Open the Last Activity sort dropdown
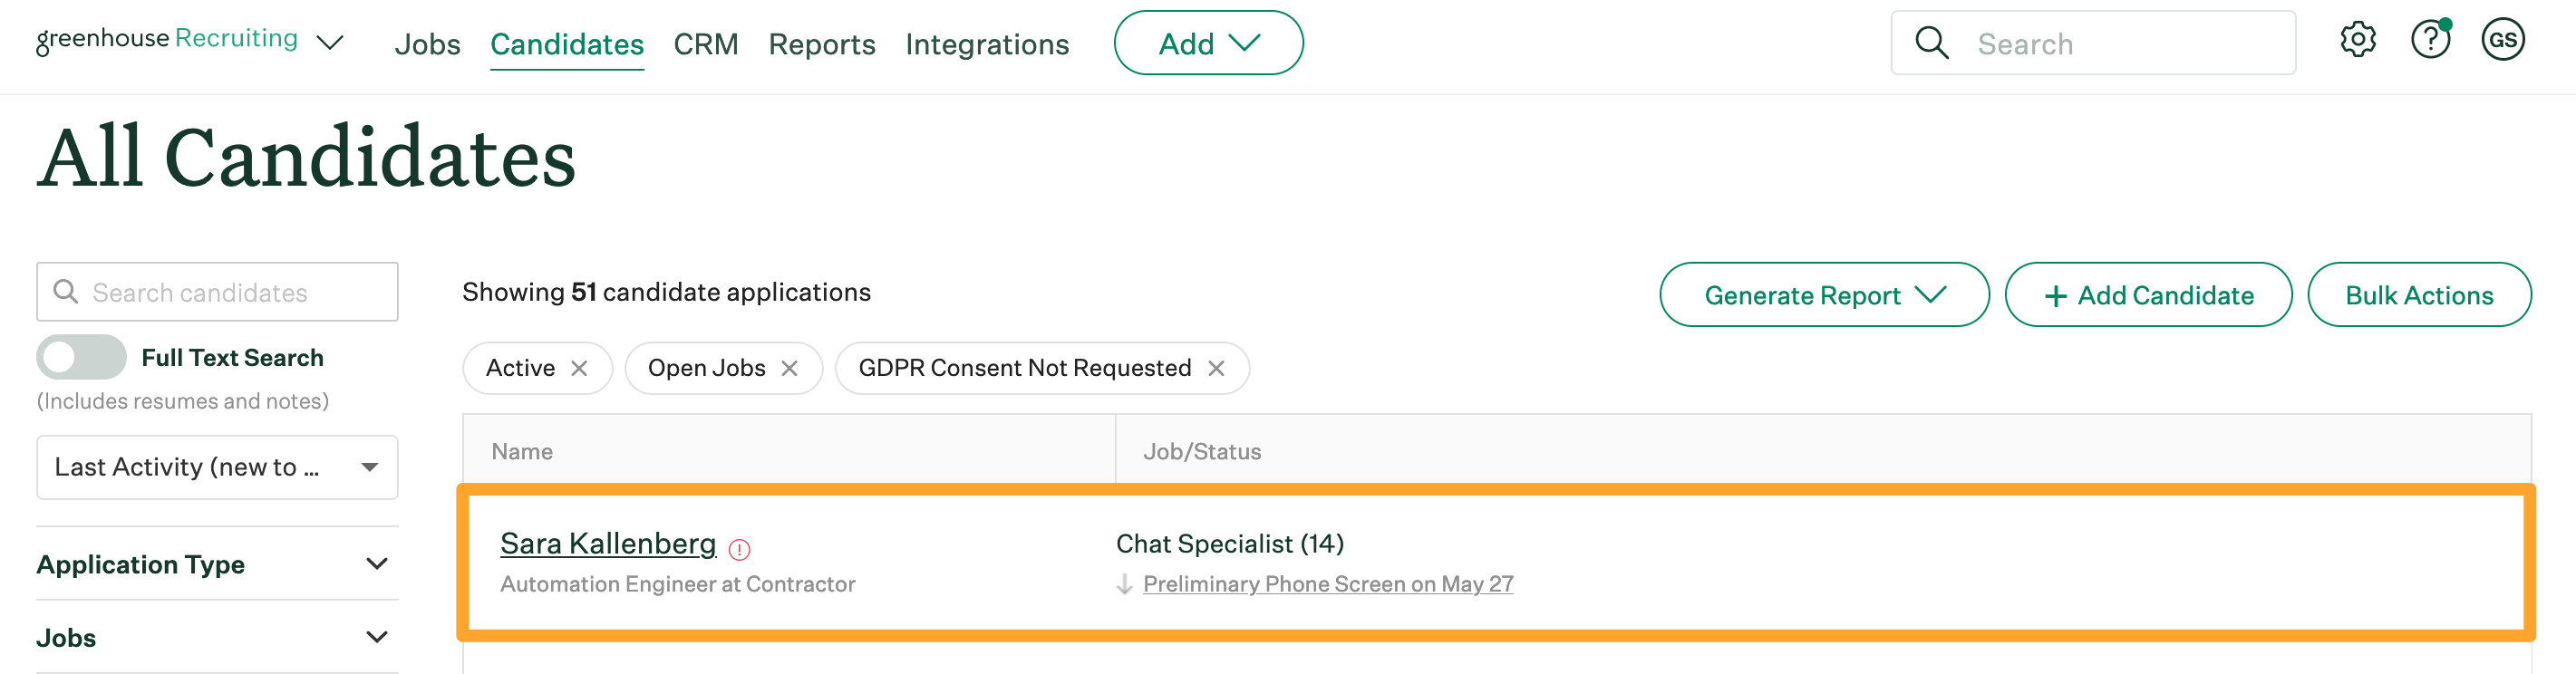Screen dimensions: 2576x674 pyautogui.click(x=217, y=467)
